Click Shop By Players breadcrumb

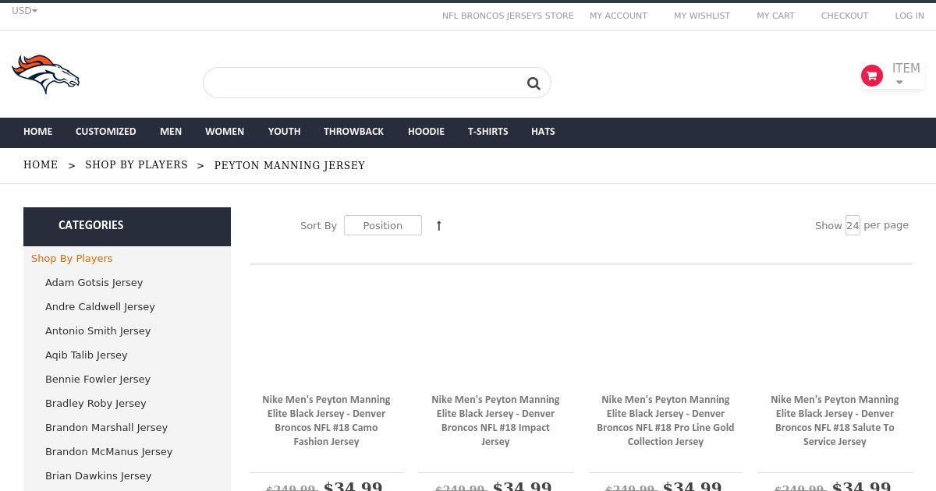tap(136, 165)
